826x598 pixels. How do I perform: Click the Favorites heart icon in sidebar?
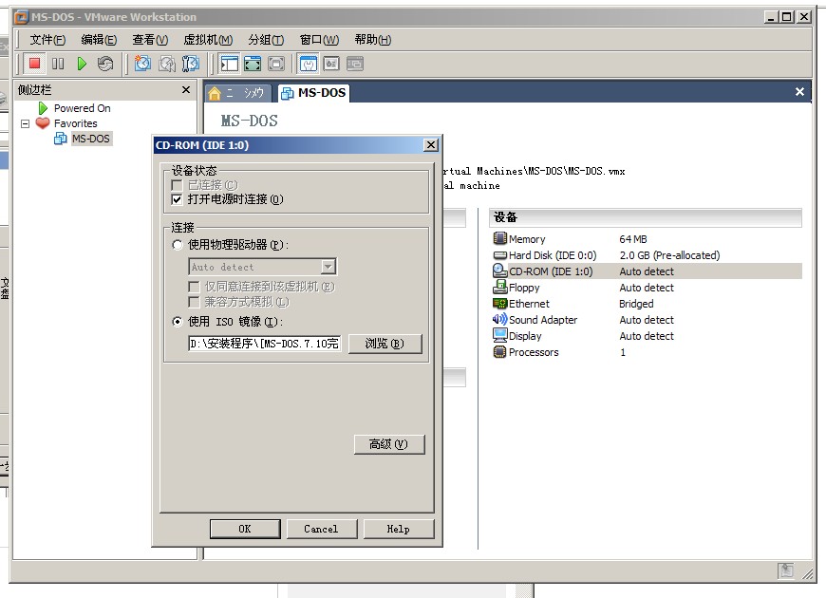[x=43, y=122]
